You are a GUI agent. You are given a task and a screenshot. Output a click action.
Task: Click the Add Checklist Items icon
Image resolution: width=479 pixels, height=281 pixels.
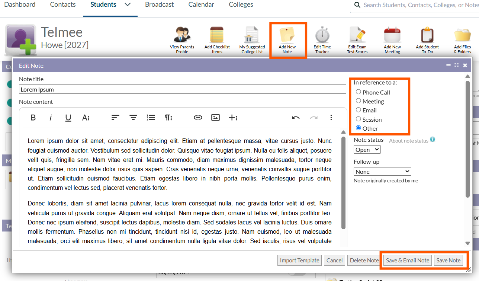[x=217, y=35]
